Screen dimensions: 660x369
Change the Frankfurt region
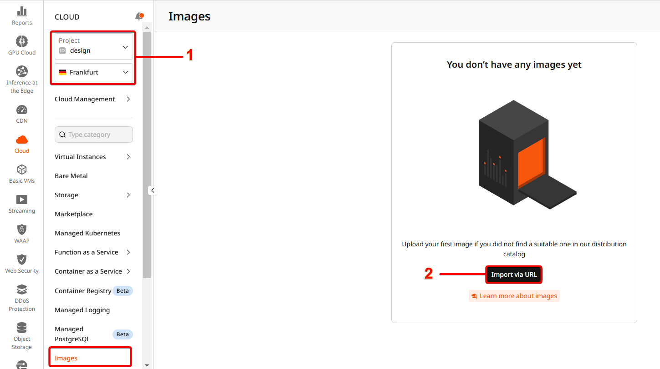coord(93,72)
